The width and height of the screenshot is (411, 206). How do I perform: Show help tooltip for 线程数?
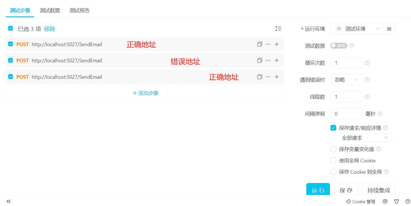point(367,97)
